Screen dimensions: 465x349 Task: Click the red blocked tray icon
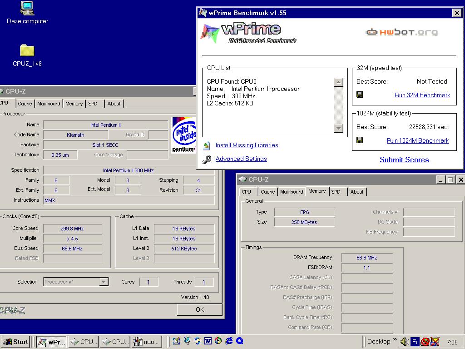click(425, 342)
